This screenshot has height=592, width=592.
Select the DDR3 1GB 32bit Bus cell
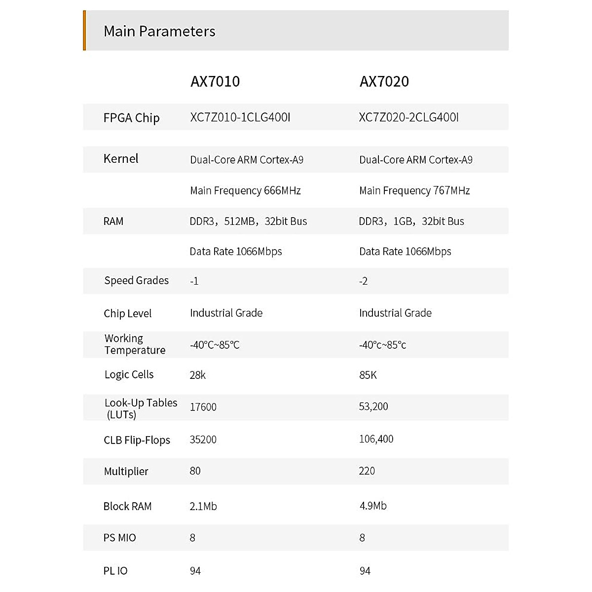coord(411,222)
